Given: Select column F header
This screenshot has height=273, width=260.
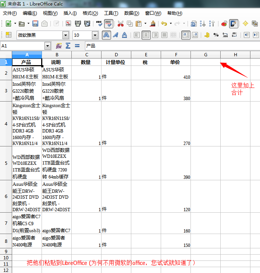Looking at the screenshot, I should 175,54.
